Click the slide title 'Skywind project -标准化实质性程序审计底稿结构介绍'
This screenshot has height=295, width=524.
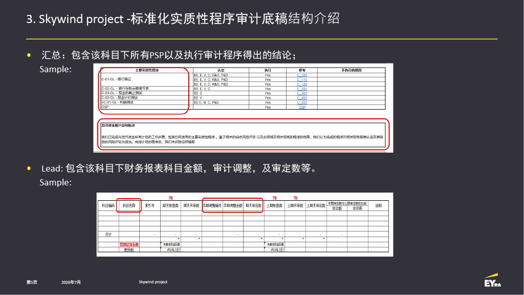coord(183,19)
